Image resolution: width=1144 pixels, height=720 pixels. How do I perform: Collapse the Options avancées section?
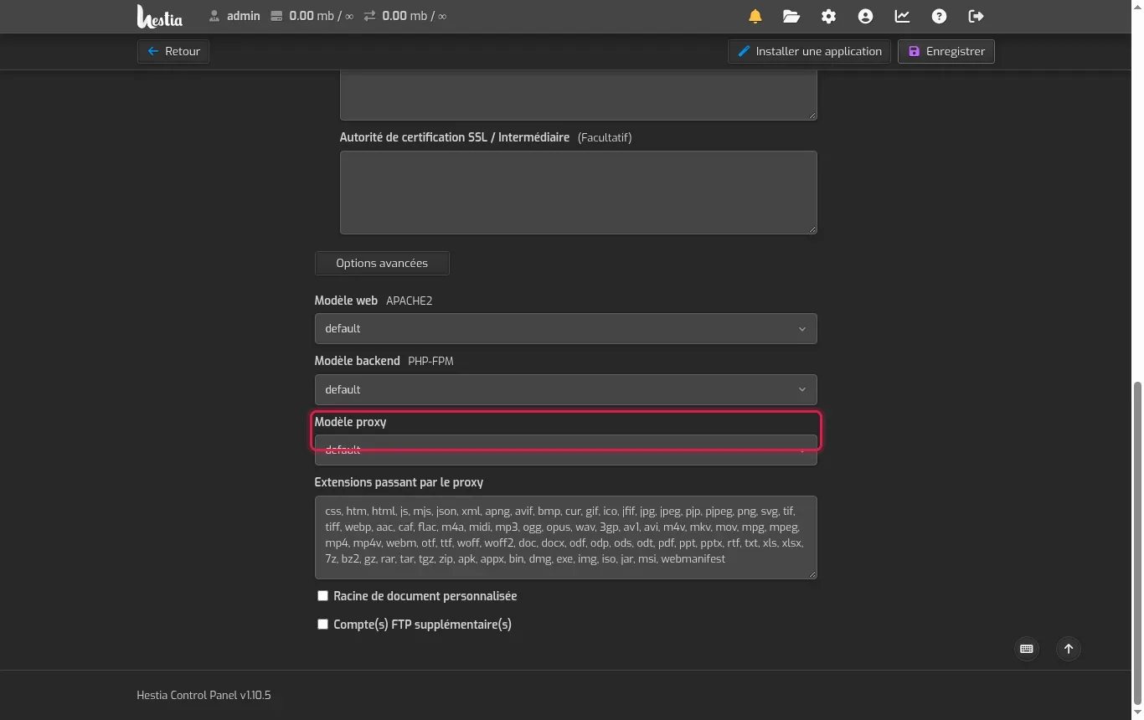(x=382, y=263)
